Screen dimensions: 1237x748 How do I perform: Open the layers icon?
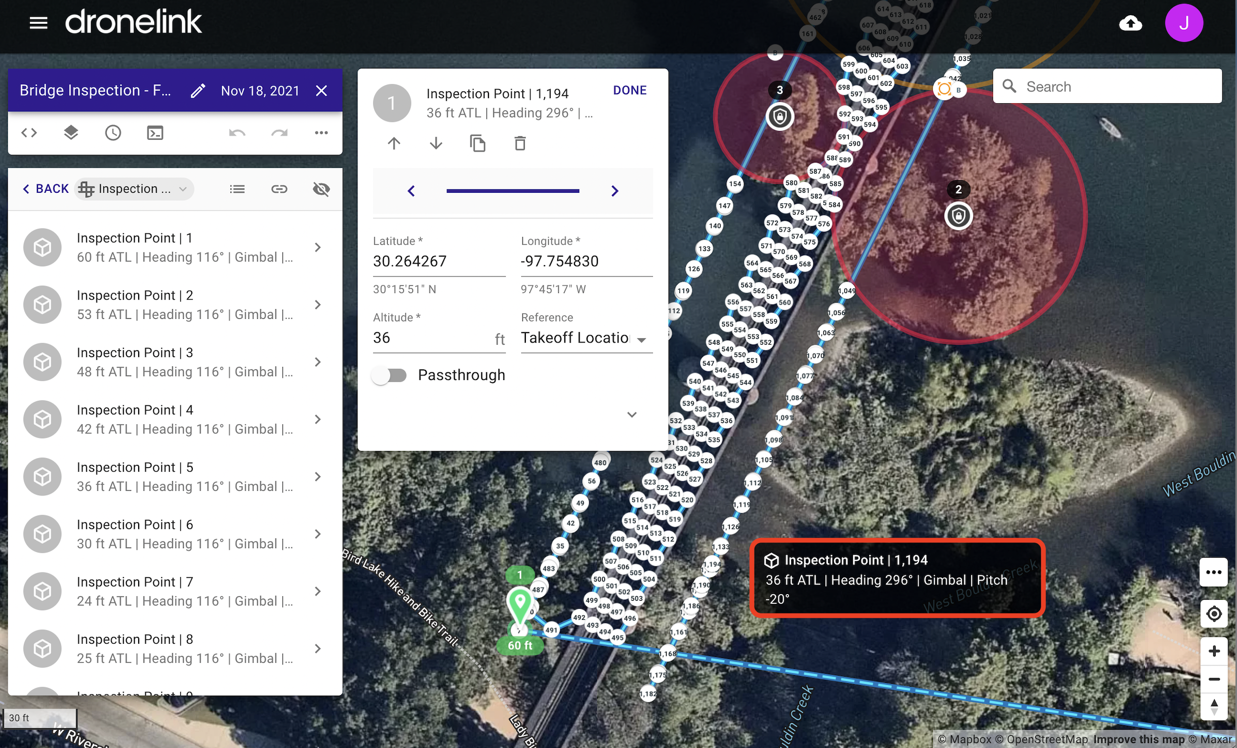pyautogui.click(x=71, y=133)
